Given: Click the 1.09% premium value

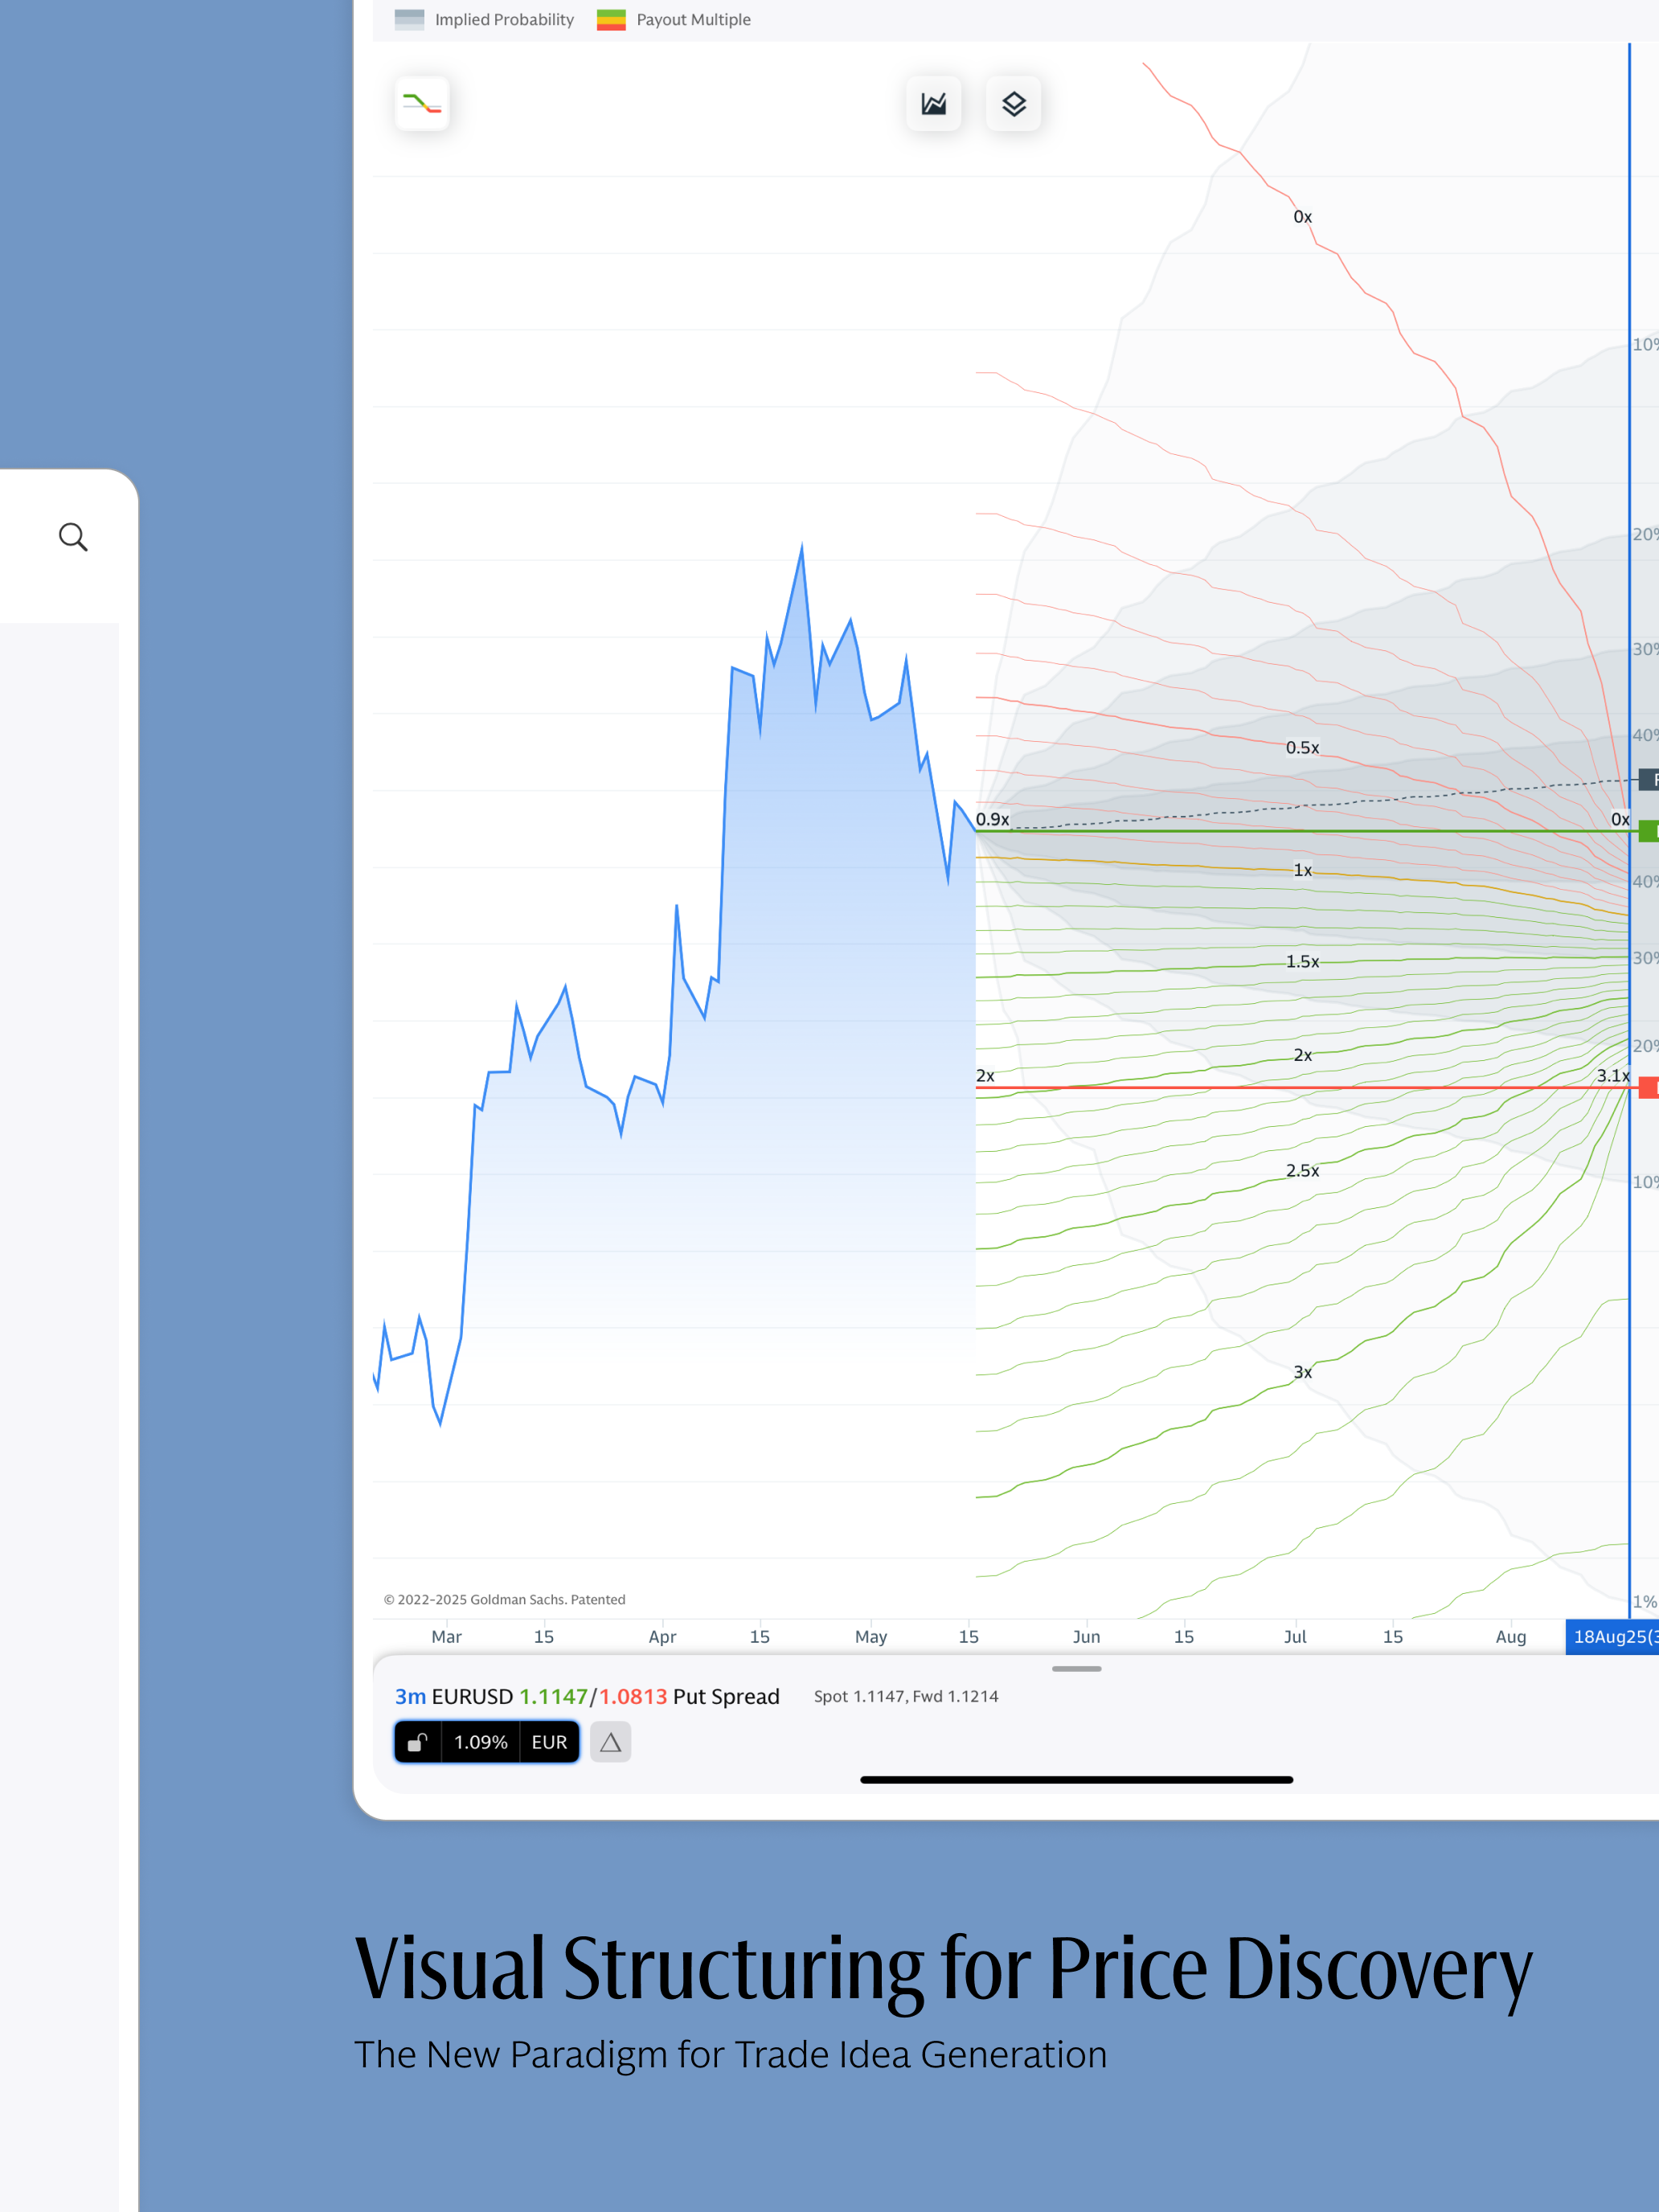Looking at the screenshot, I should [x=480, y=1742].
